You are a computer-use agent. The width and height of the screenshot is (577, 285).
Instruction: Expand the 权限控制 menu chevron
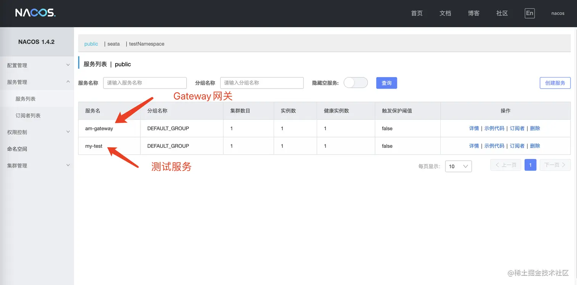click(68, 132)
